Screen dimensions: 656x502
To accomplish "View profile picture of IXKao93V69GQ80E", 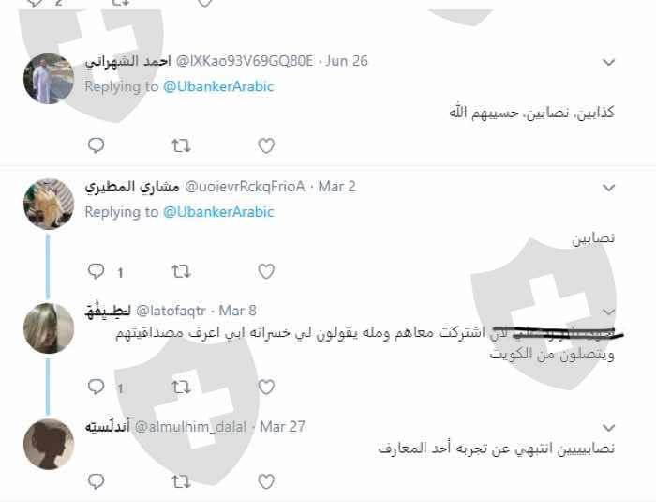I will 49,79.
